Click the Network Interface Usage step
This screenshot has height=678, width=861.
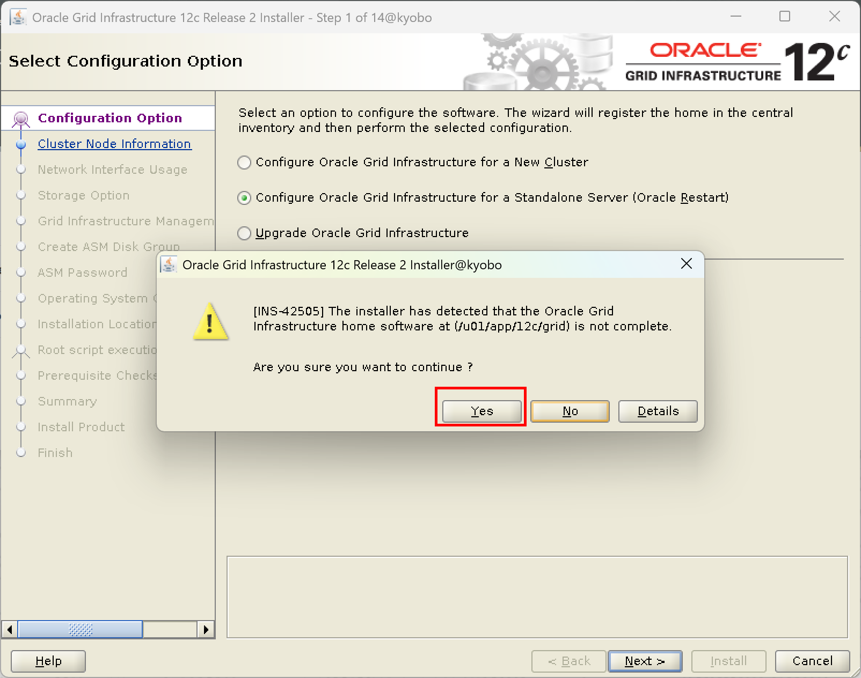tap(112, 169)
